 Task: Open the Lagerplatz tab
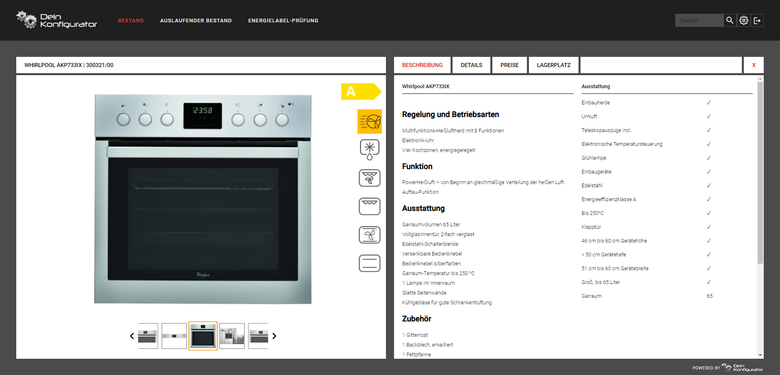tap(553, 65)
